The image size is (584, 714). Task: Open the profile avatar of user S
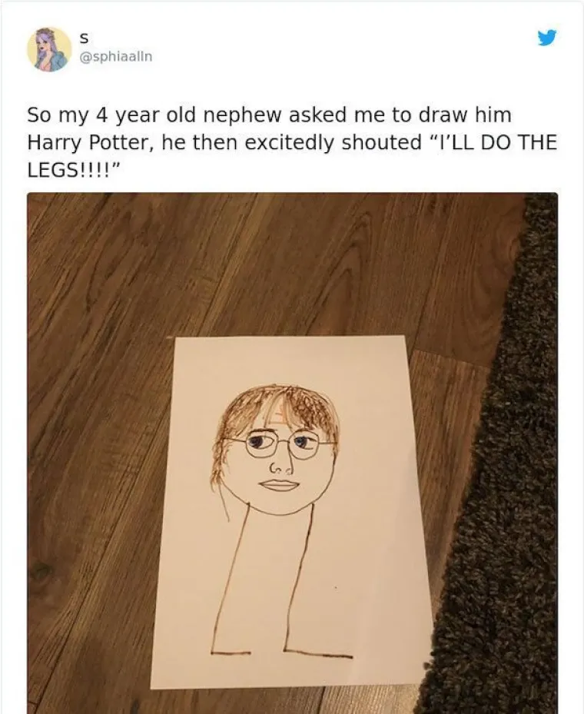pyautogui.click(x=49, y=49)
